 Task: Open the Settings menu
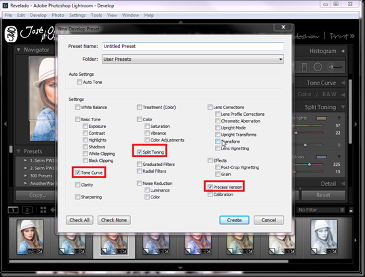[77, 15]
